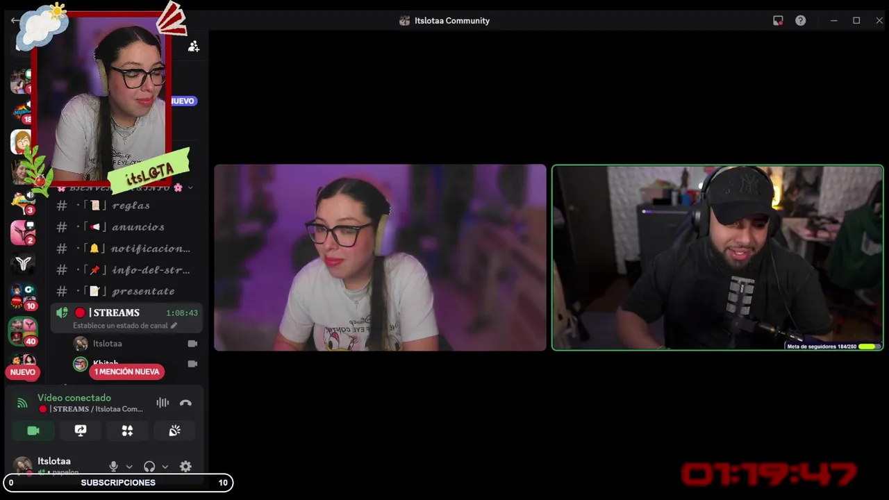Click the Itslotaa username in user panel
The image size is (889, 500).
pos(54,461)
